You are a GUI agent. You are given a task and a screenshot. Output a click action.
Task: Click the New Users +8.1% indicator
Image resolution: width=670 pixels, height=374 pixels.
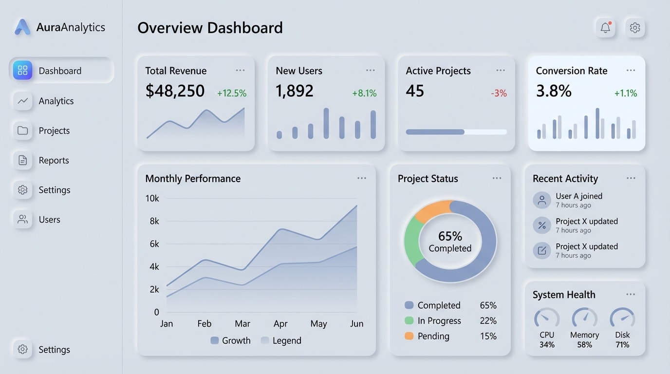[x=365, y=93]
